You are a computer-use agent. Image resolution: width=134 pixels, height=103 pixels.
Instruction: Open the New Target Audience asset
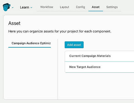(99, 67)
